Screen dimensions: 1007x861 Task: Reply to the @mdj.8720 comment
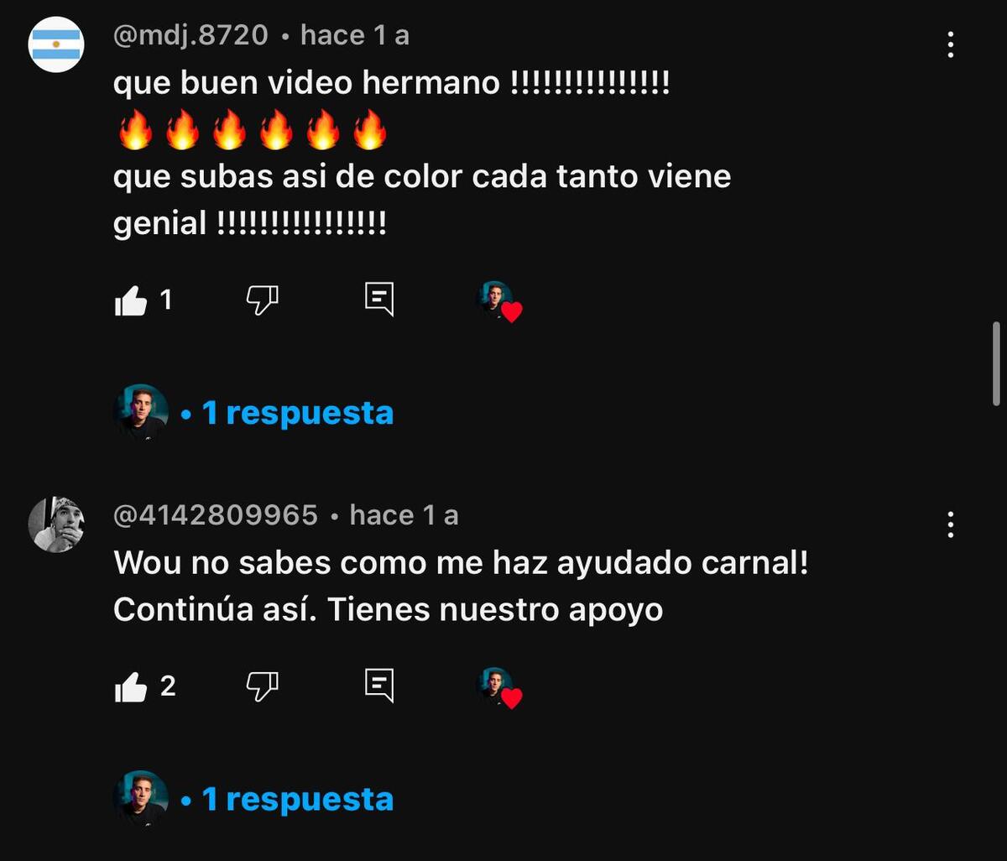click(x=379, y=300)
